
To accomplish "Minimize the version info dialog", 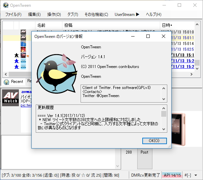I will point(133,36).
